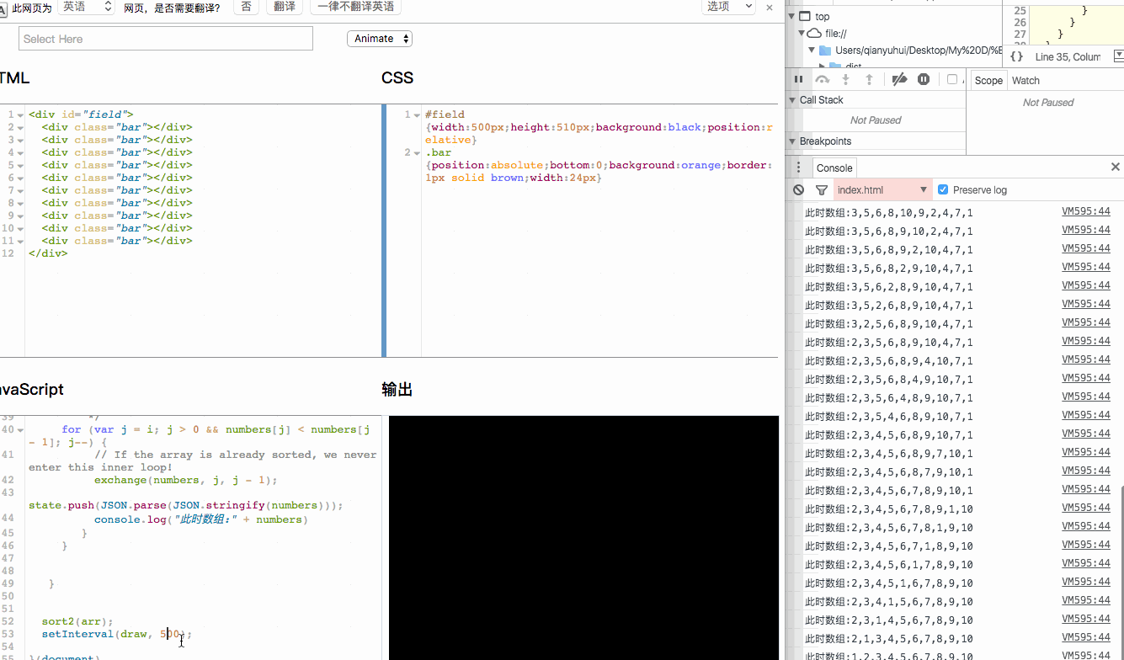This screenshot has height=660, width=1124.
Task: Toggle pause on exceptions icon
Action: click(924, 79)
